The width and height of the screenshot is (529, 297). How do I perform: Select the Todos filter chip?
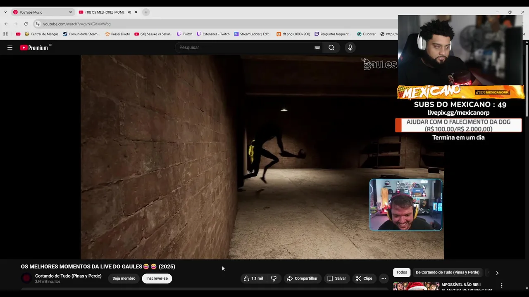402,272
